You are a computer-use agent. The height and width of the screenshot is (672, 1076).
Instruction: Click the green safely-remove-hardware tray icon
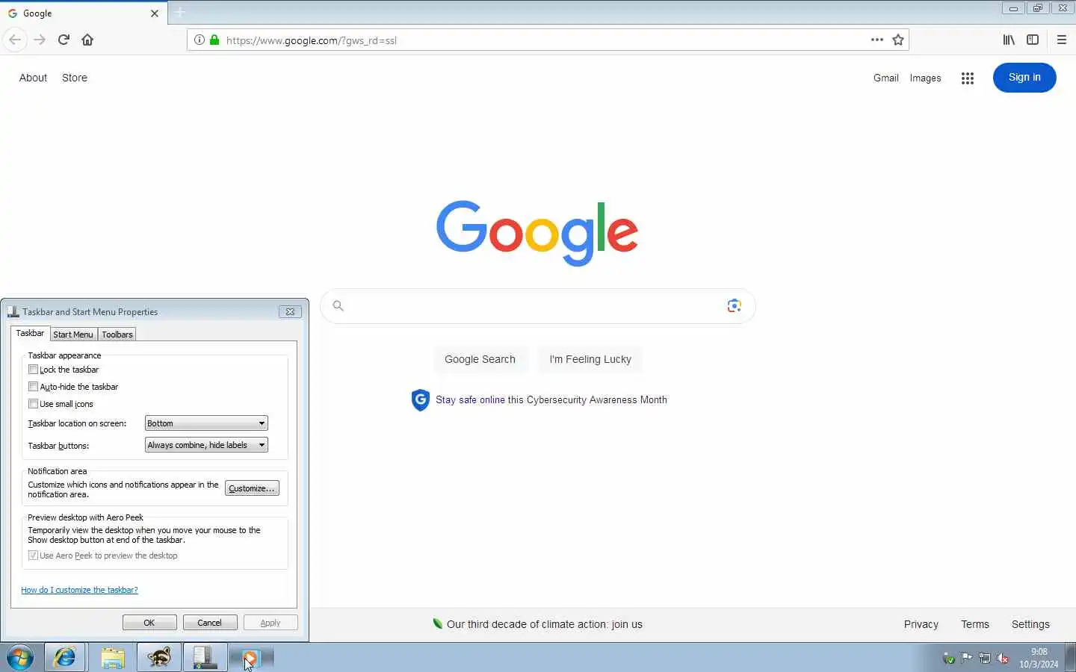click(x=948, y=658)
